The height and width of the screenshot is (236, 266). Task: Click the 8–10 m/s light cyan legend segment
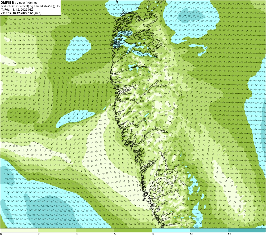coord(171,230)
